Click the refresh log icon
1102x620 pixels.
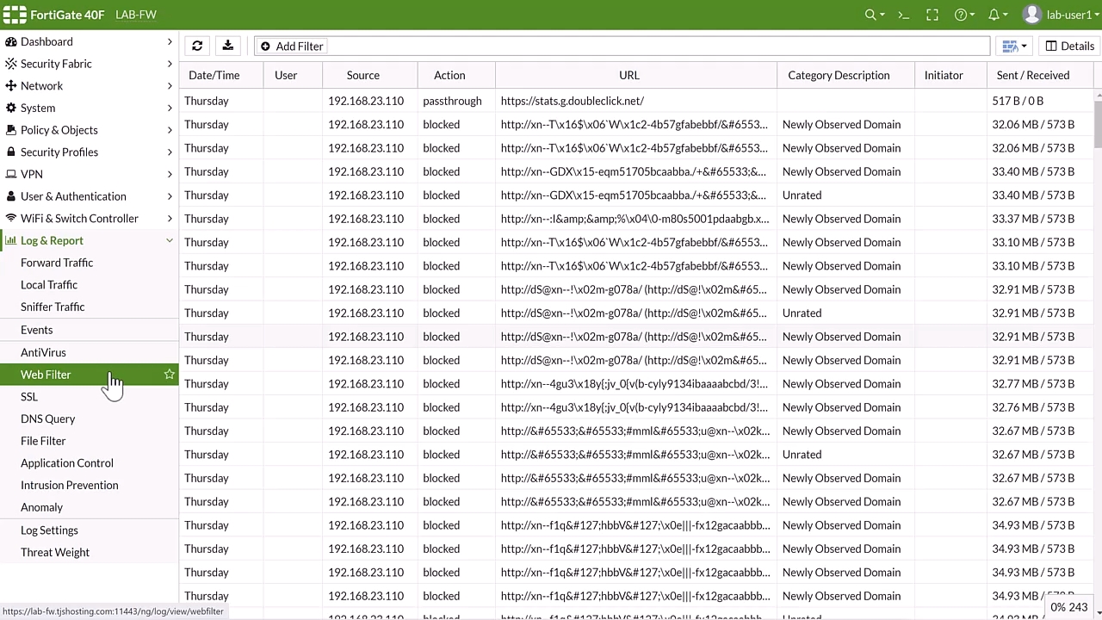197,46
